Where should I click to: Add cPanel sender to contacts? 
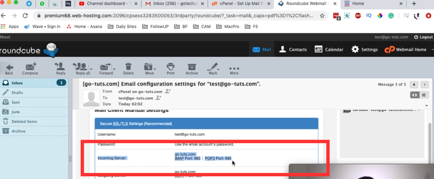pyautogui.click(x=168, y=91)
